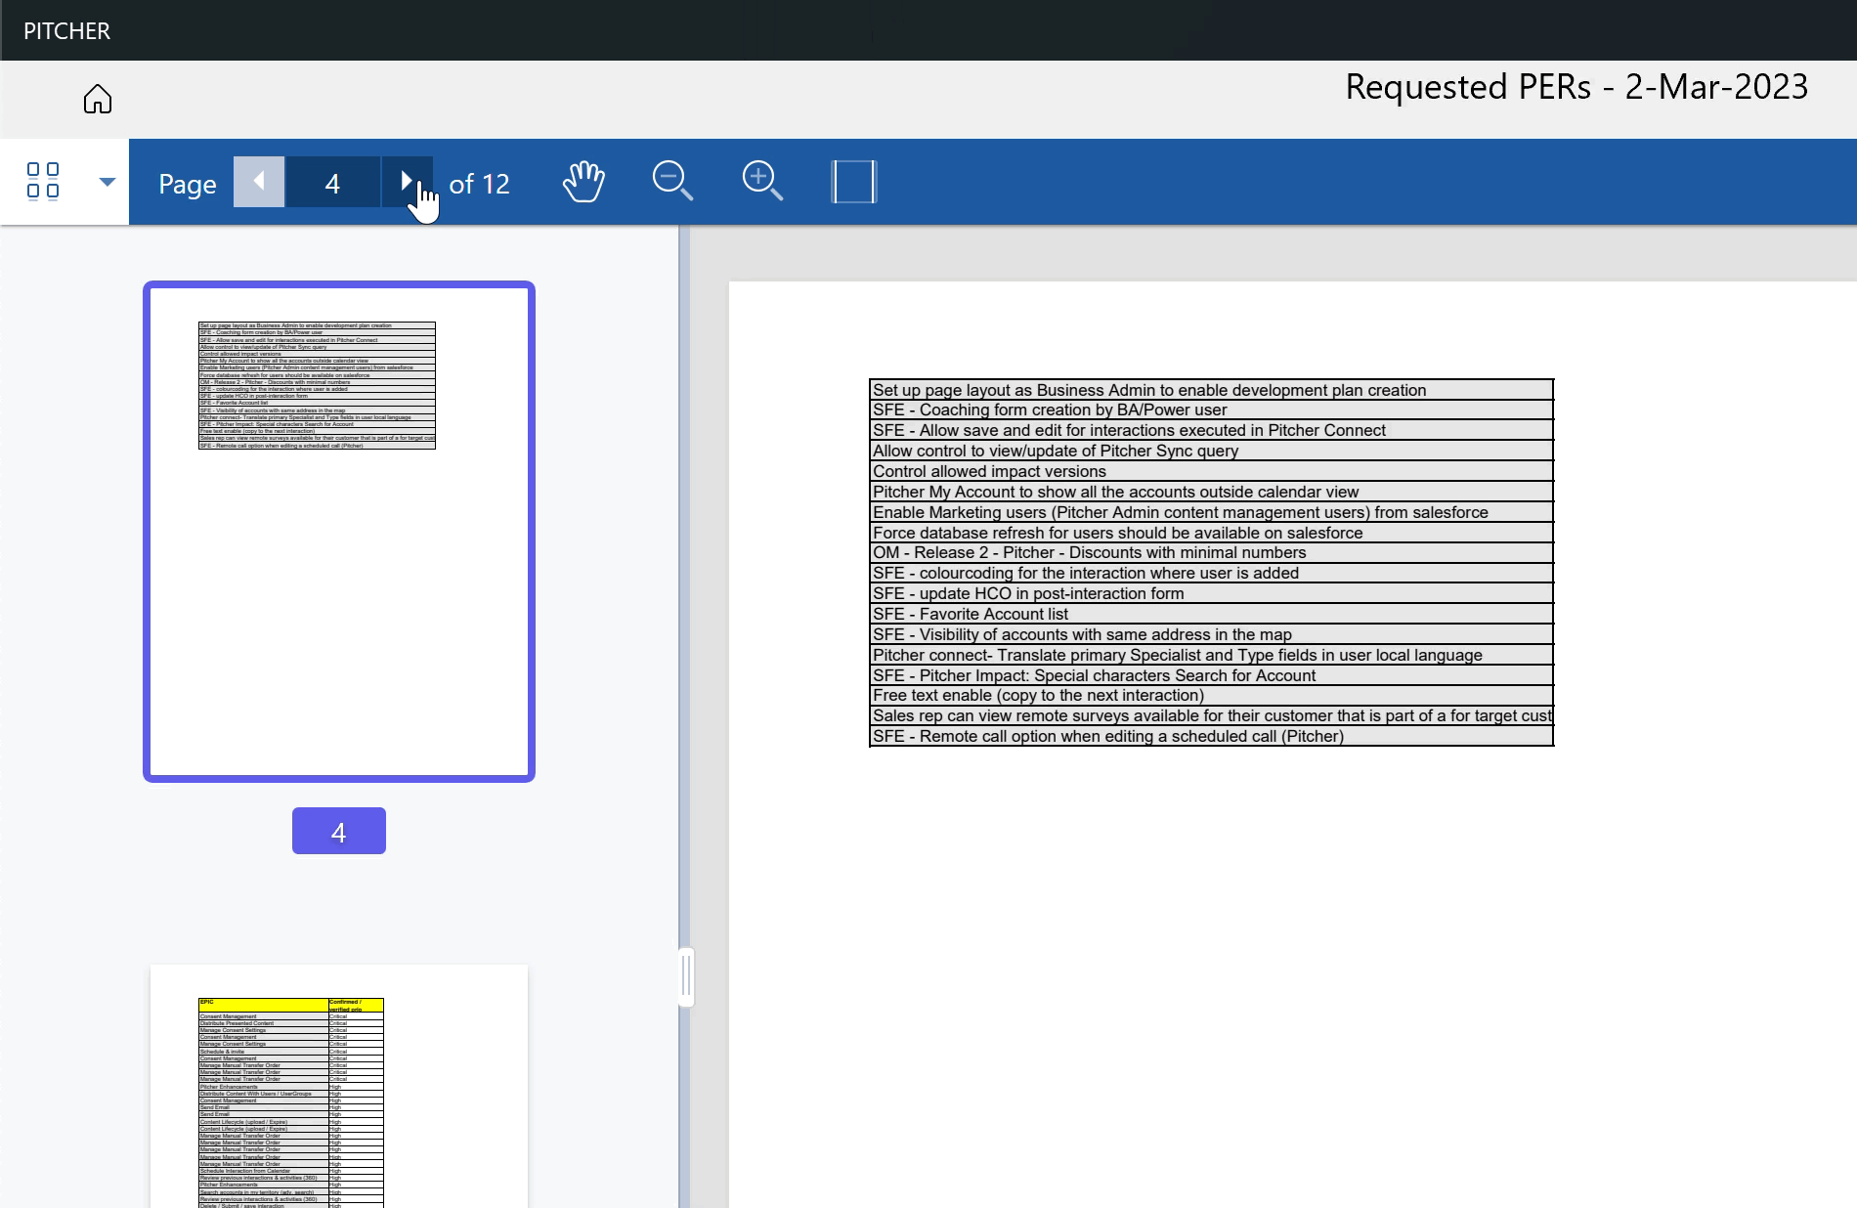Select the hand pan tool

[583, 182]
